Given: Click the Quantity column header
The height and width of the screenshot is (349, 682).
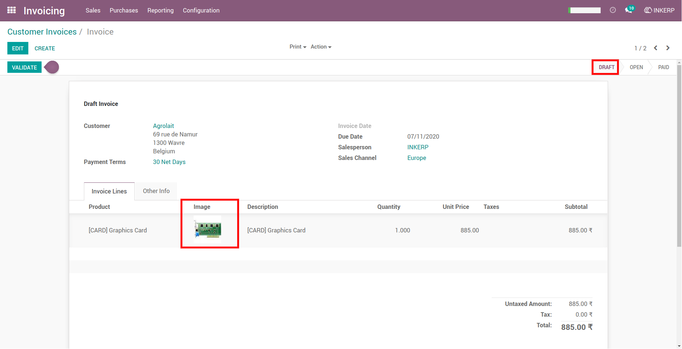Looking at the screenshot, I should pos(389,207).
